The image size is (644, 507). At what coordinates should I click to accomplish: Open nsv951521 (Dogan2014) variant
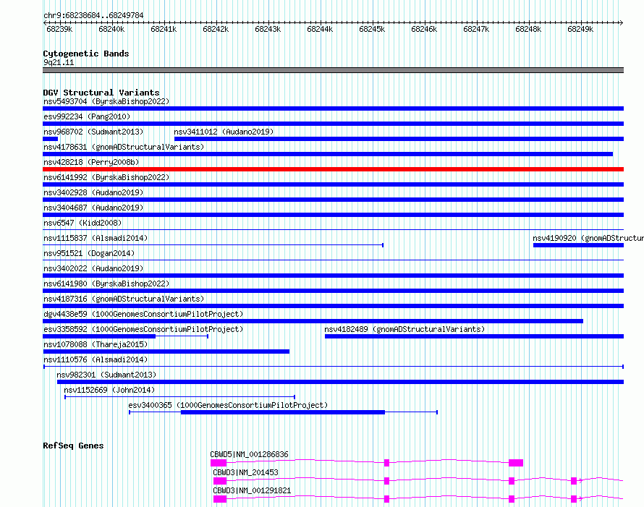tap(89, 253)
